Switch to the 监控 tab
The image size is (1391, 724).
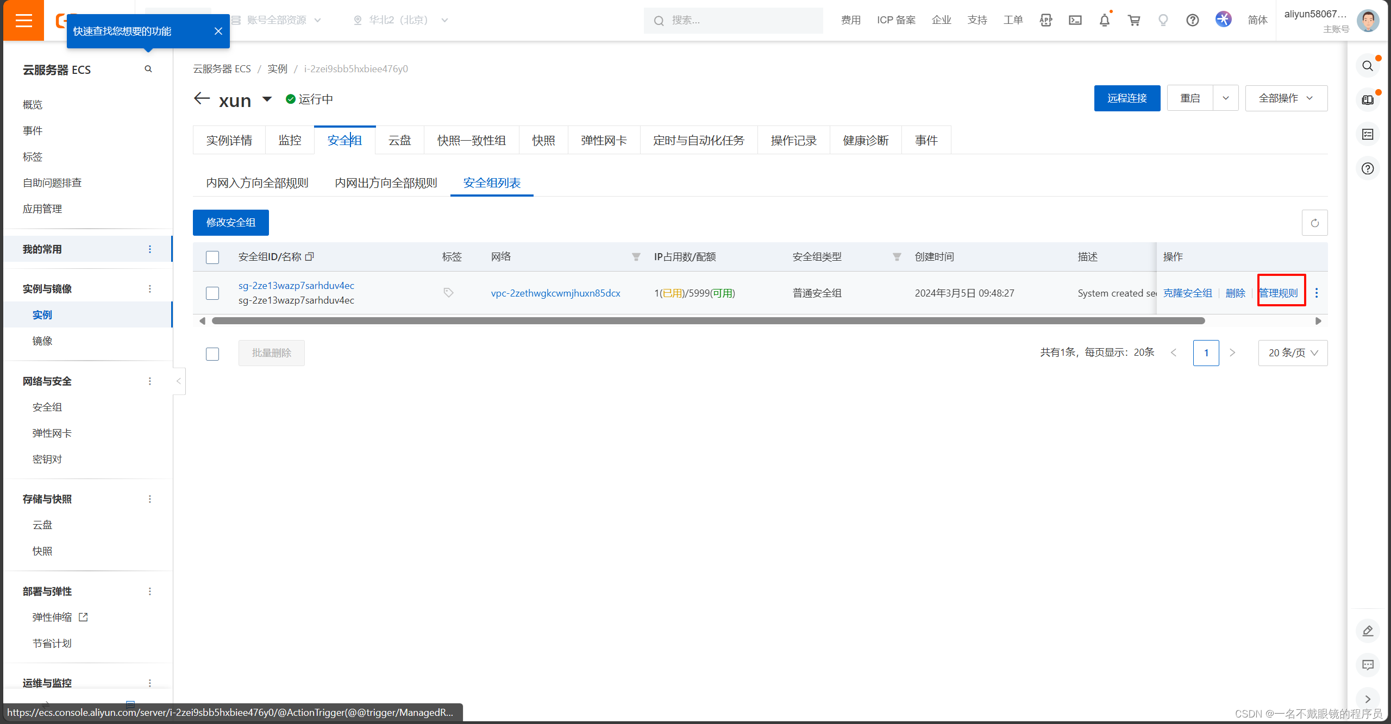point(290,140)
